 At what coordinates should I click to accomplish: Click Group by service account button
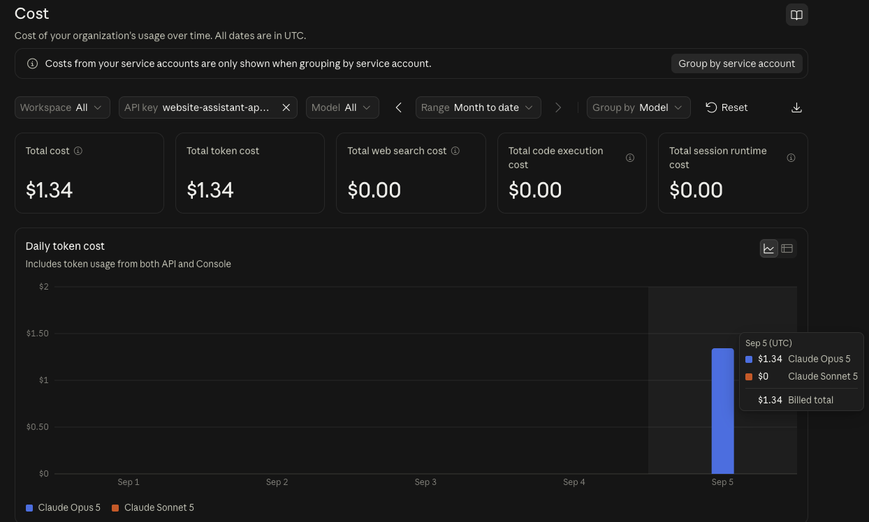pyautogui.click(x=736, y=64)
